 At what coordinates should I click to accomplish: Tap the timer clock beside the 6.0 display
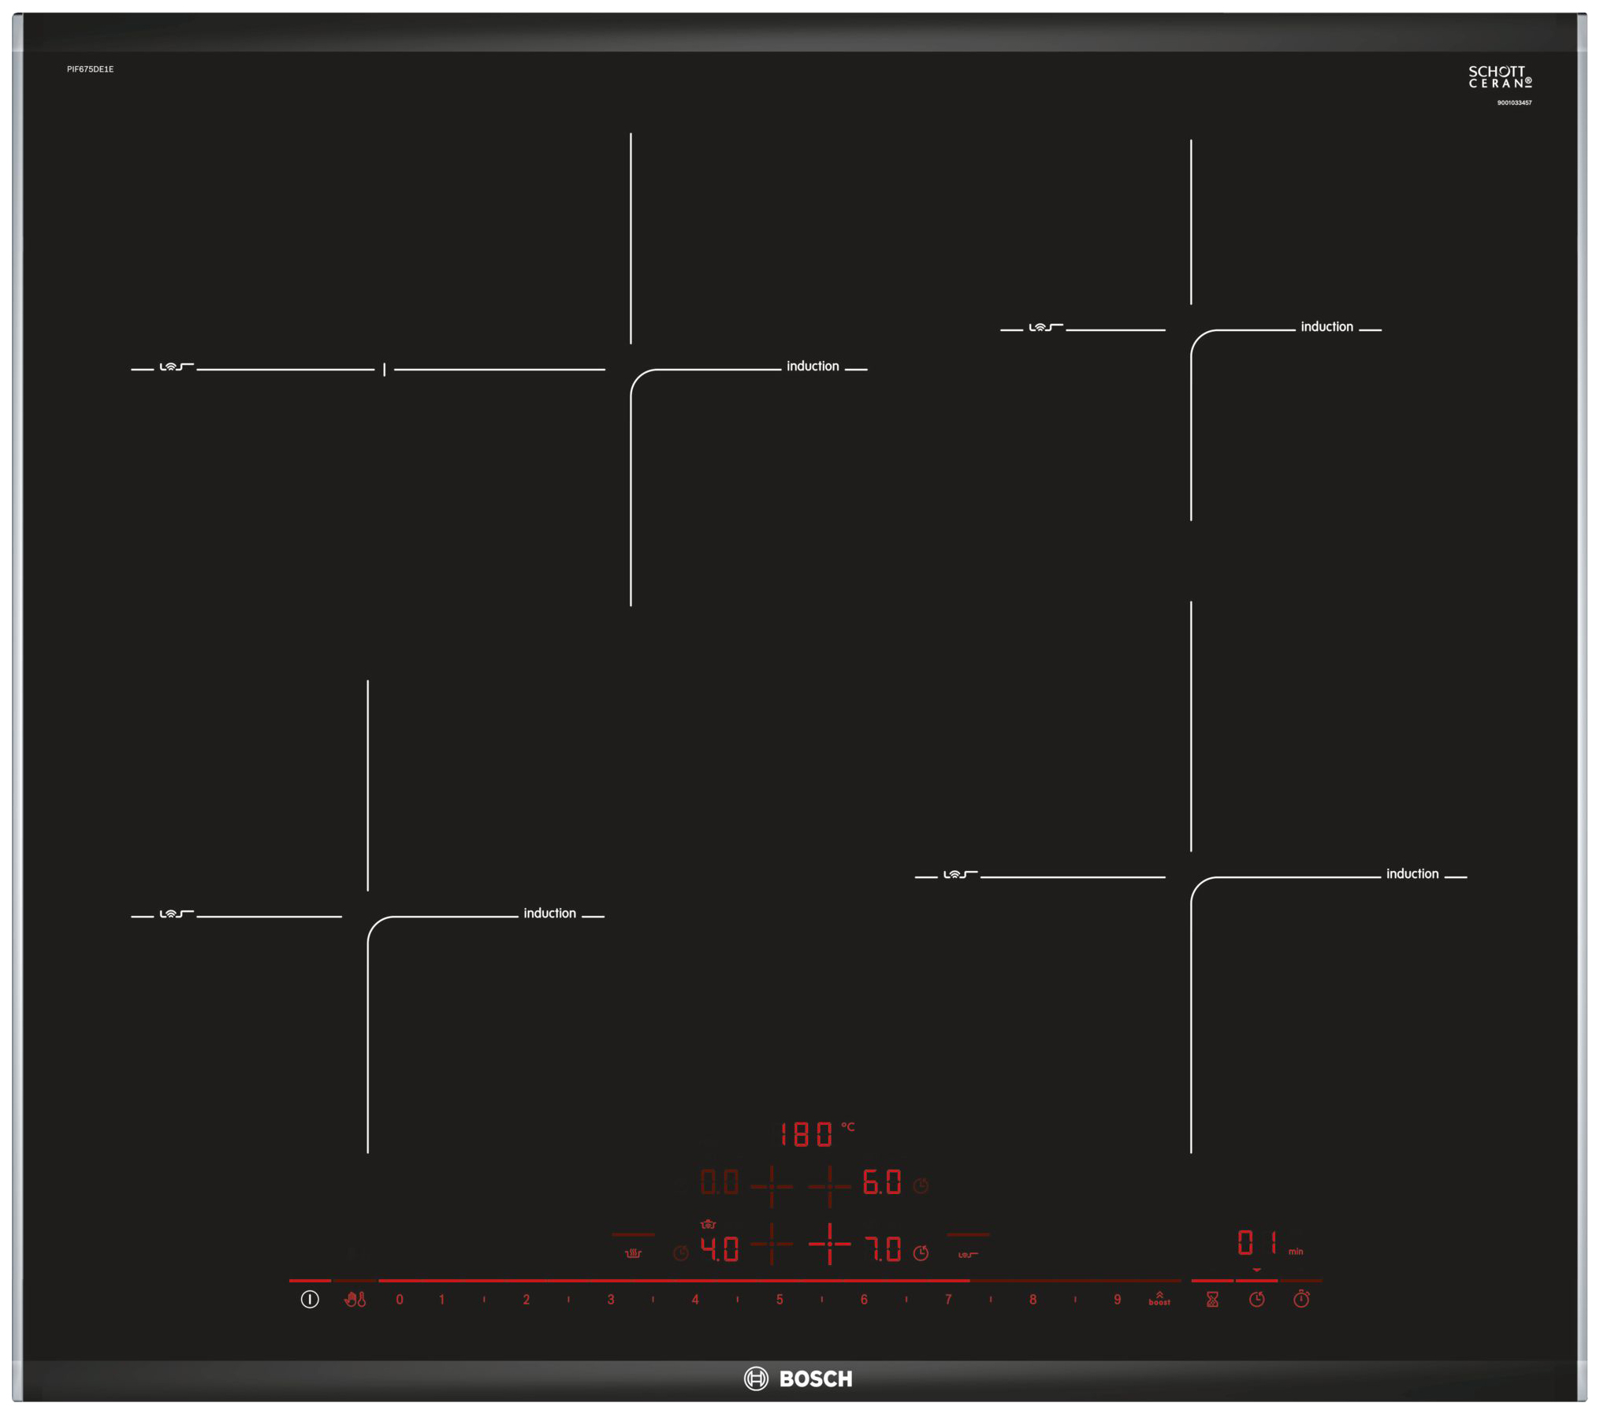click(921, 1185)
